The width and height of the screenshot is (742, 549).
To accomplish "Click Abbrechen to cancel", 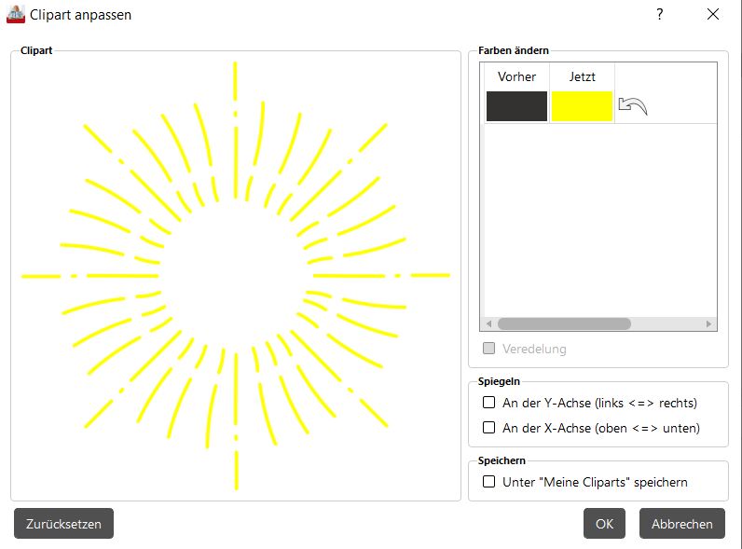I will tap(682, 524).
